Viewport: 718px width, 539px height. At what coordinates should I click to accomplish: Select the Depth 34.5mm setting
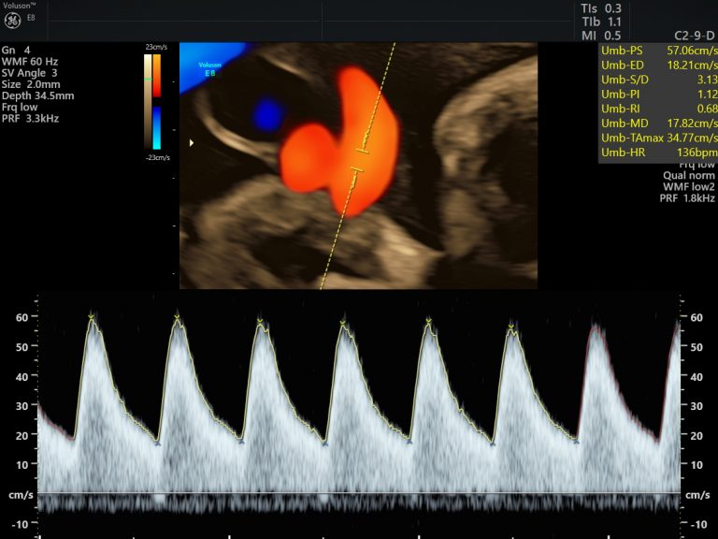[38, 96]
